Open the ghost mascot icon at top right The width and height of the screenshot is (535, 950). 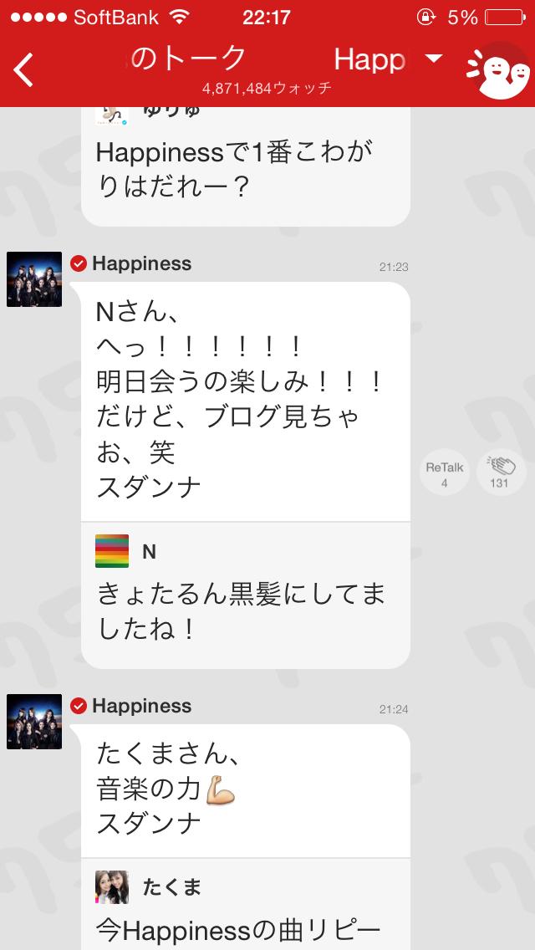click(498, 70)
